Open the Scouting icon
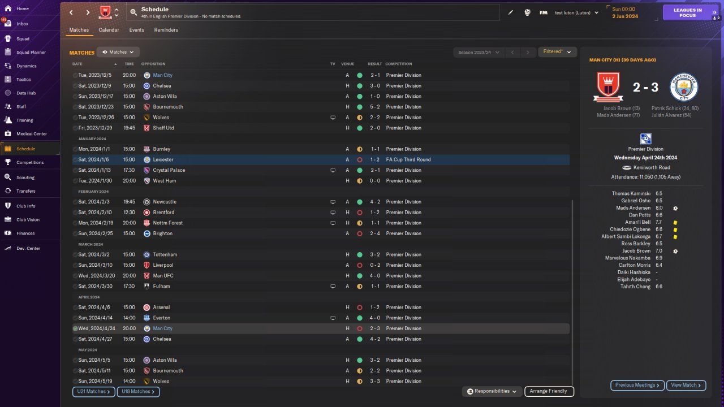724x407 pixels. tap(8, 177)
